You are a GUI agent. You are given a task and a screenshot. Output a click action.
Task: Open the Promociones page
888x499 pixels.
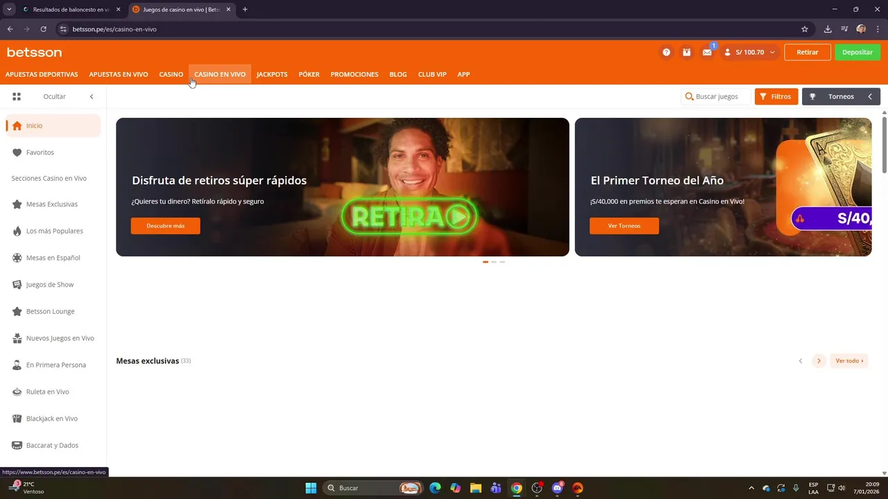click(x=355, y=74)
